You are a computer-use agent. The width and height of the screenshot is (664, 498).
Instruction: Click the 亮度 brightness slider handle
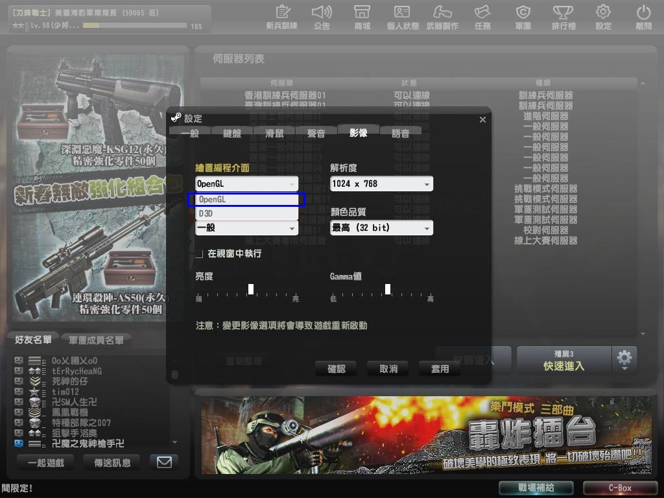coord(251,289)
